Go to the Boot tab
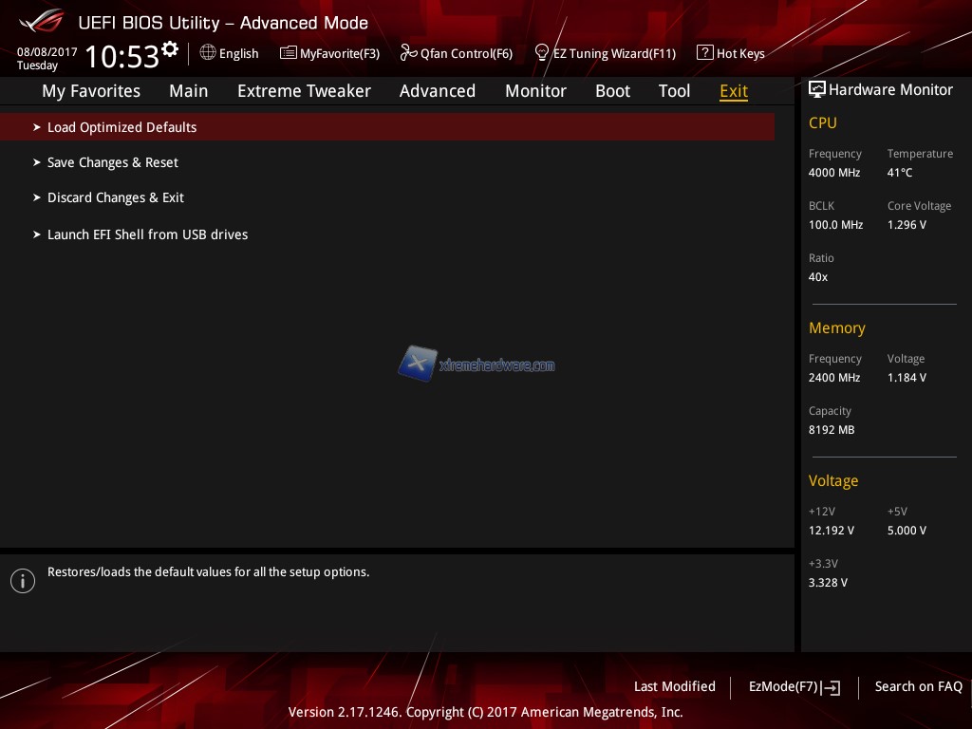 [612, 91]
